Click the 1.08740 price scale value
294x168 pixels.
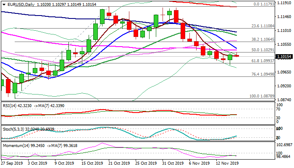284,100
